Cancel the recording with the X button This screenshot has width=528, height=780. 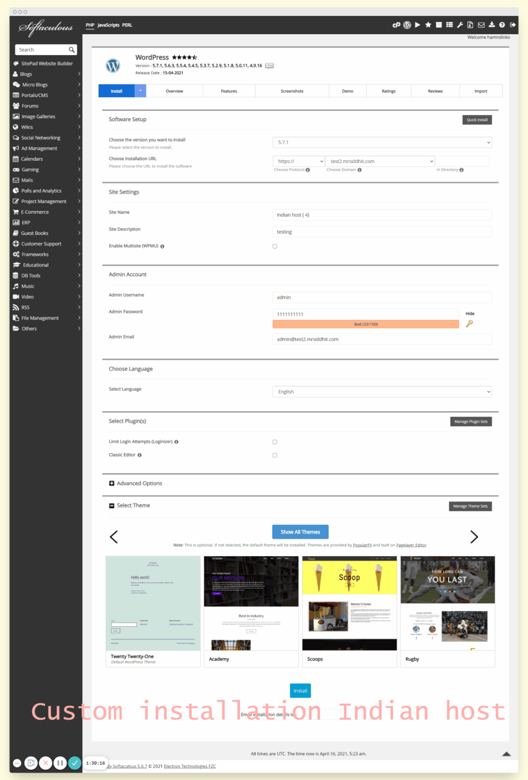click(x=46, y=763)
